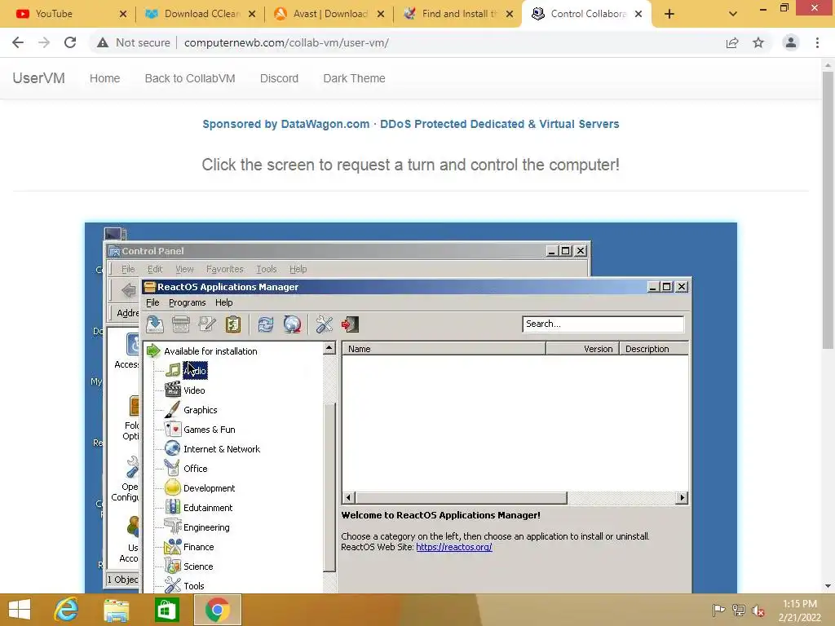Click the address bar URL

coord(286,42)
